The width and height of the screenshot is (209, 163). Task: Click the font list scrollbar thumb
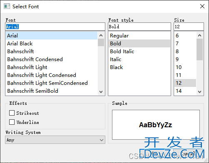pyautogui.click(x=101, y=42)
